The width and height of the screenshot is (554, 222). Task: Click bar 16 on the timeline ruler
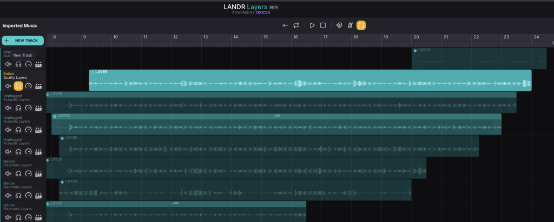pyautogui.click(x=295, y=37)
